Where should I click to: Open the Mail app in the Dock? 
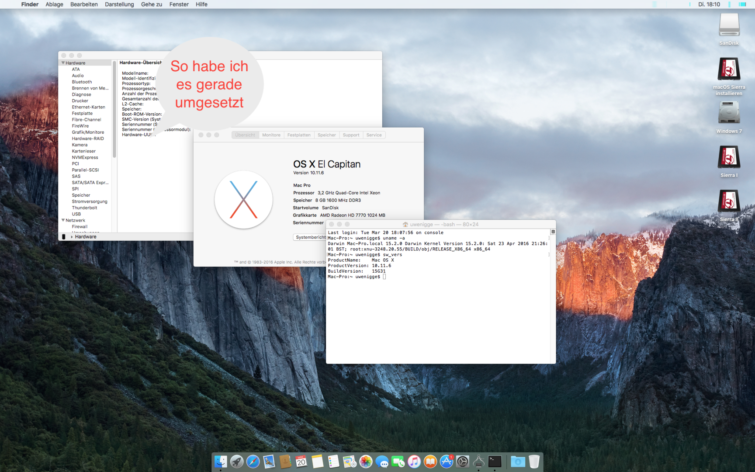269,462
